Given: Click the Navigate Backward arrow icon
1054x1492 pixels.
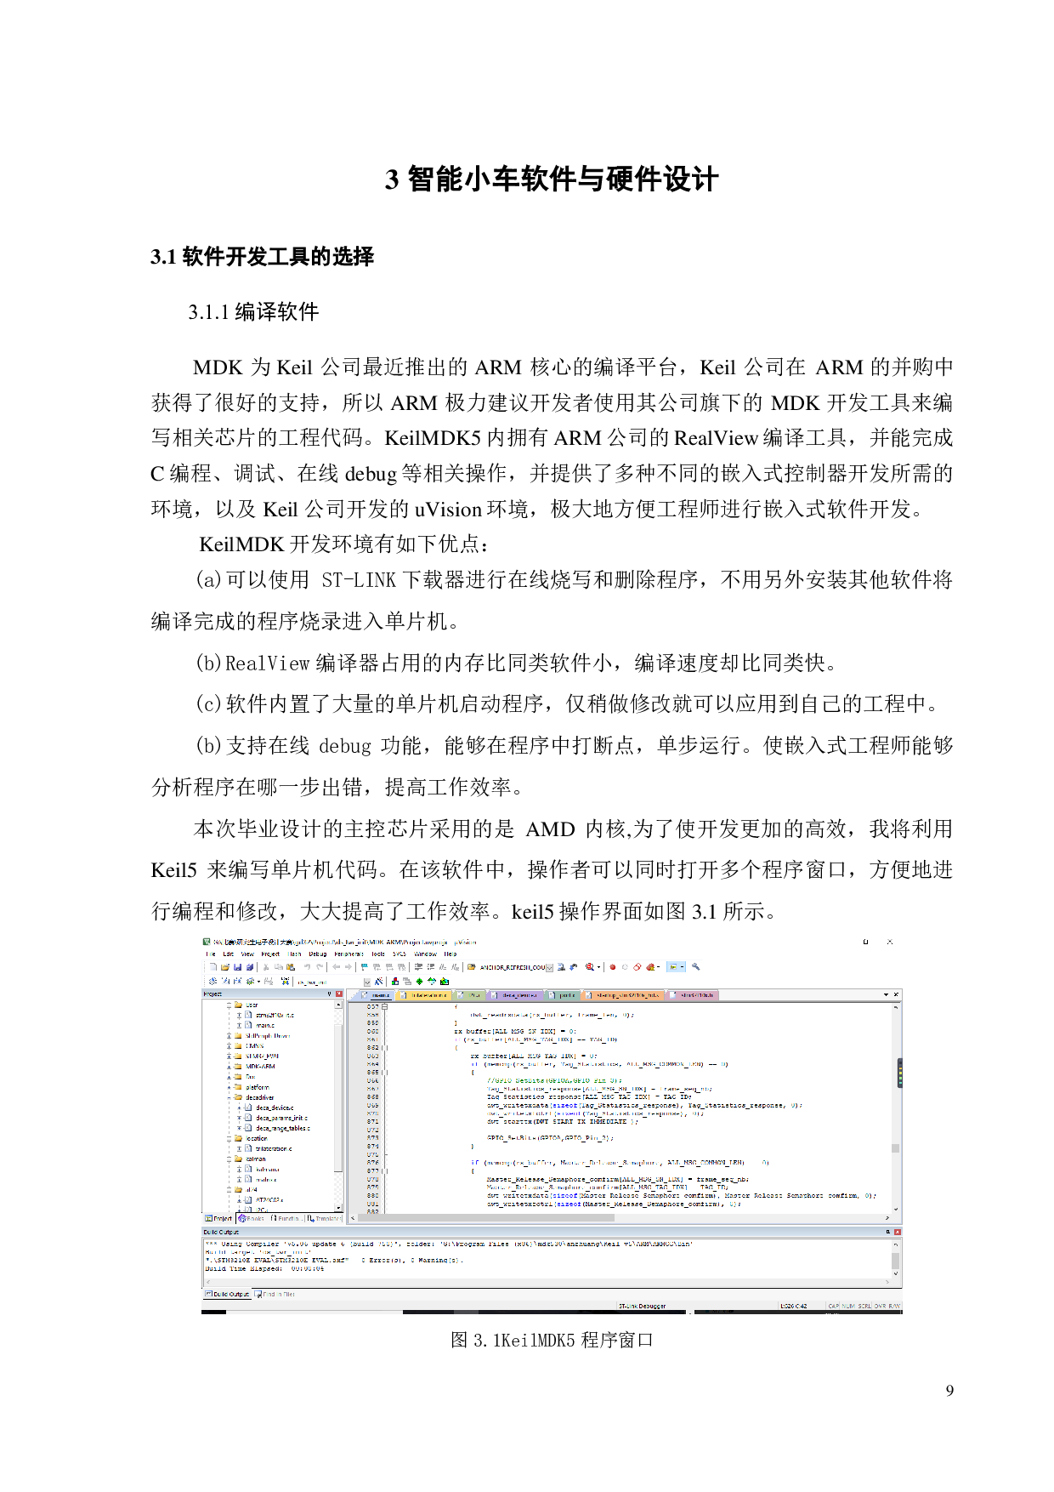Looking at the screenshot, I should tap(337, 967).
